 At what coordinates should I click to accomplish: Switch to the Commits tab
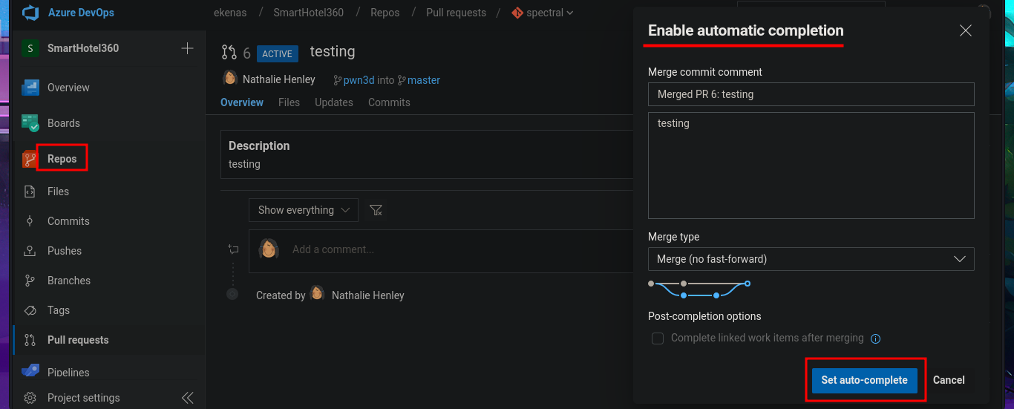pos(389,102)
